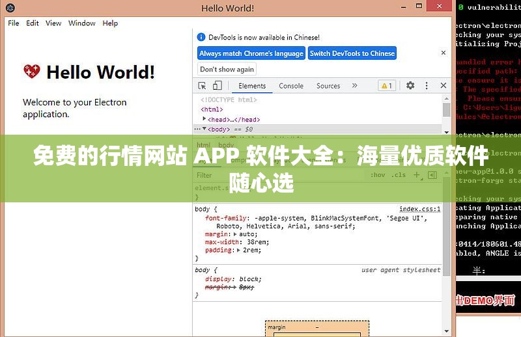Open the Edit menu
The image size is (521, 337).
click(x=33, y=23)
